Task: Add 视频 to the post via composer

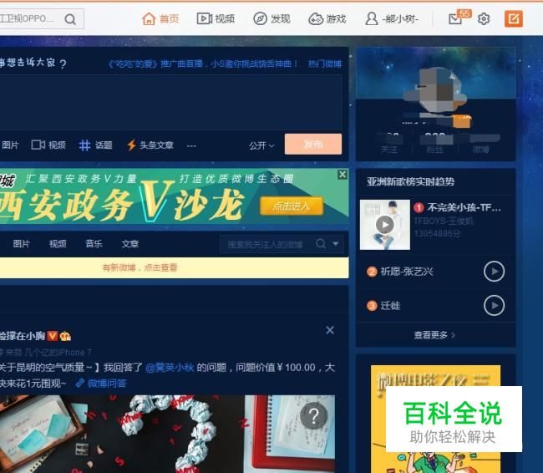Action: pos(48,145)
